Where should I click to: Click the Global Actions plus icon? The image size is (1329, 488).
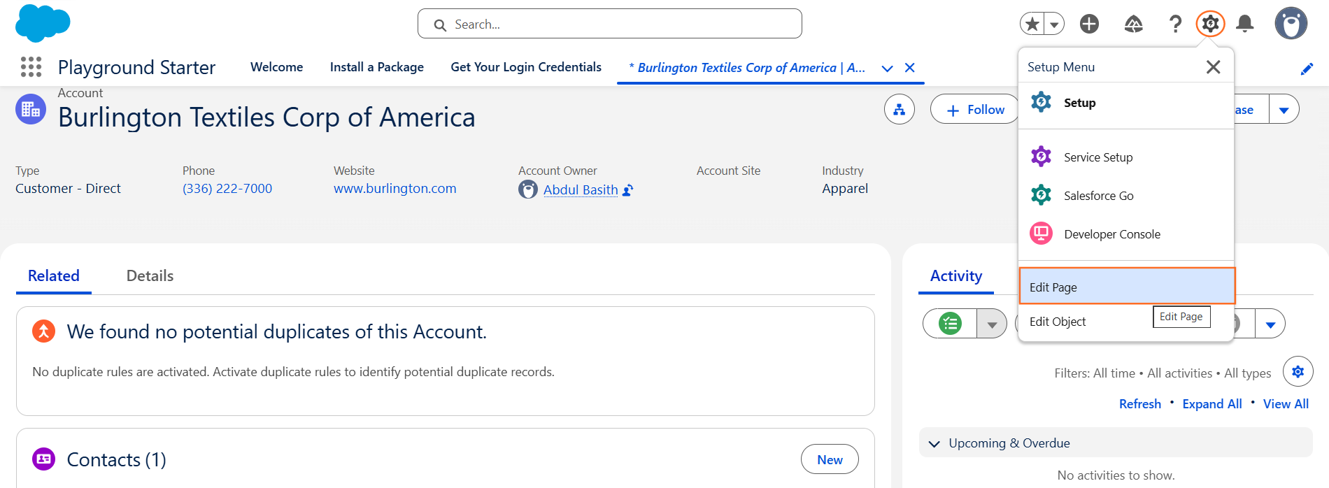pos(1089,24)
